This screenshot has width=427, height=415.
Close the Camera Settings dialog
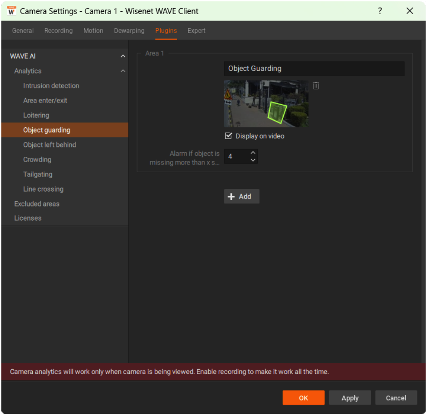point(410,11)
